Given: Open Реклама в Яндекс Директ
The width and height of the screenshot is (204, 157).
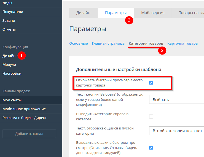Looking at the screenshot, I should coord(25,118).
